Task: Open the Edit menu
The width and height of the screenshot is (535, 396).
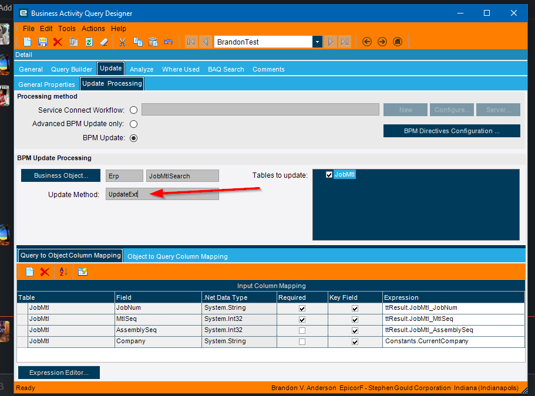Action: tap(46, 29)
